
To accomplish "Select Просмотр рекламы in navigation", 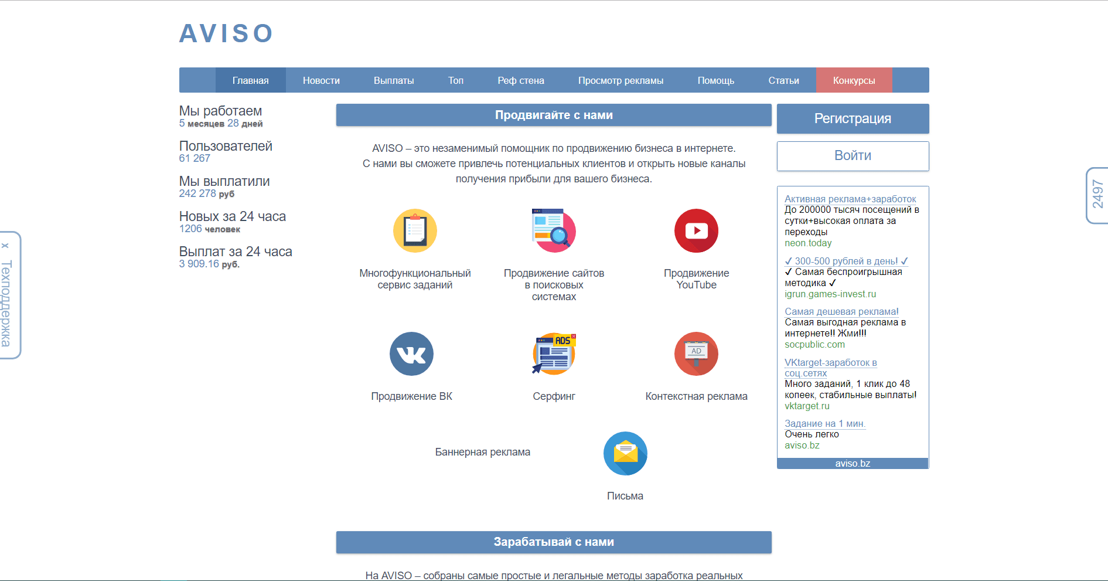I will click(621, 80).
